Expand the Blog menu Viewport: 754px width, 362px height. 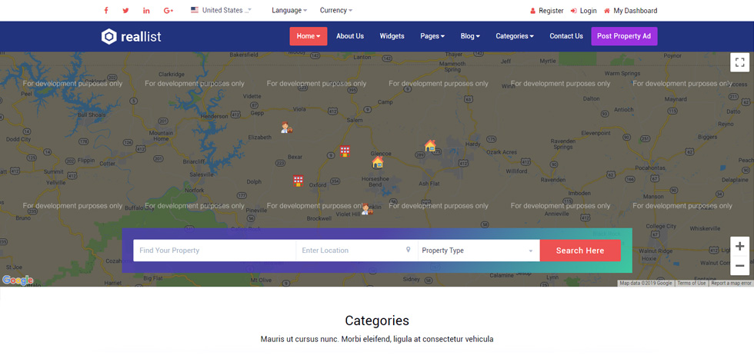(470, 36)
